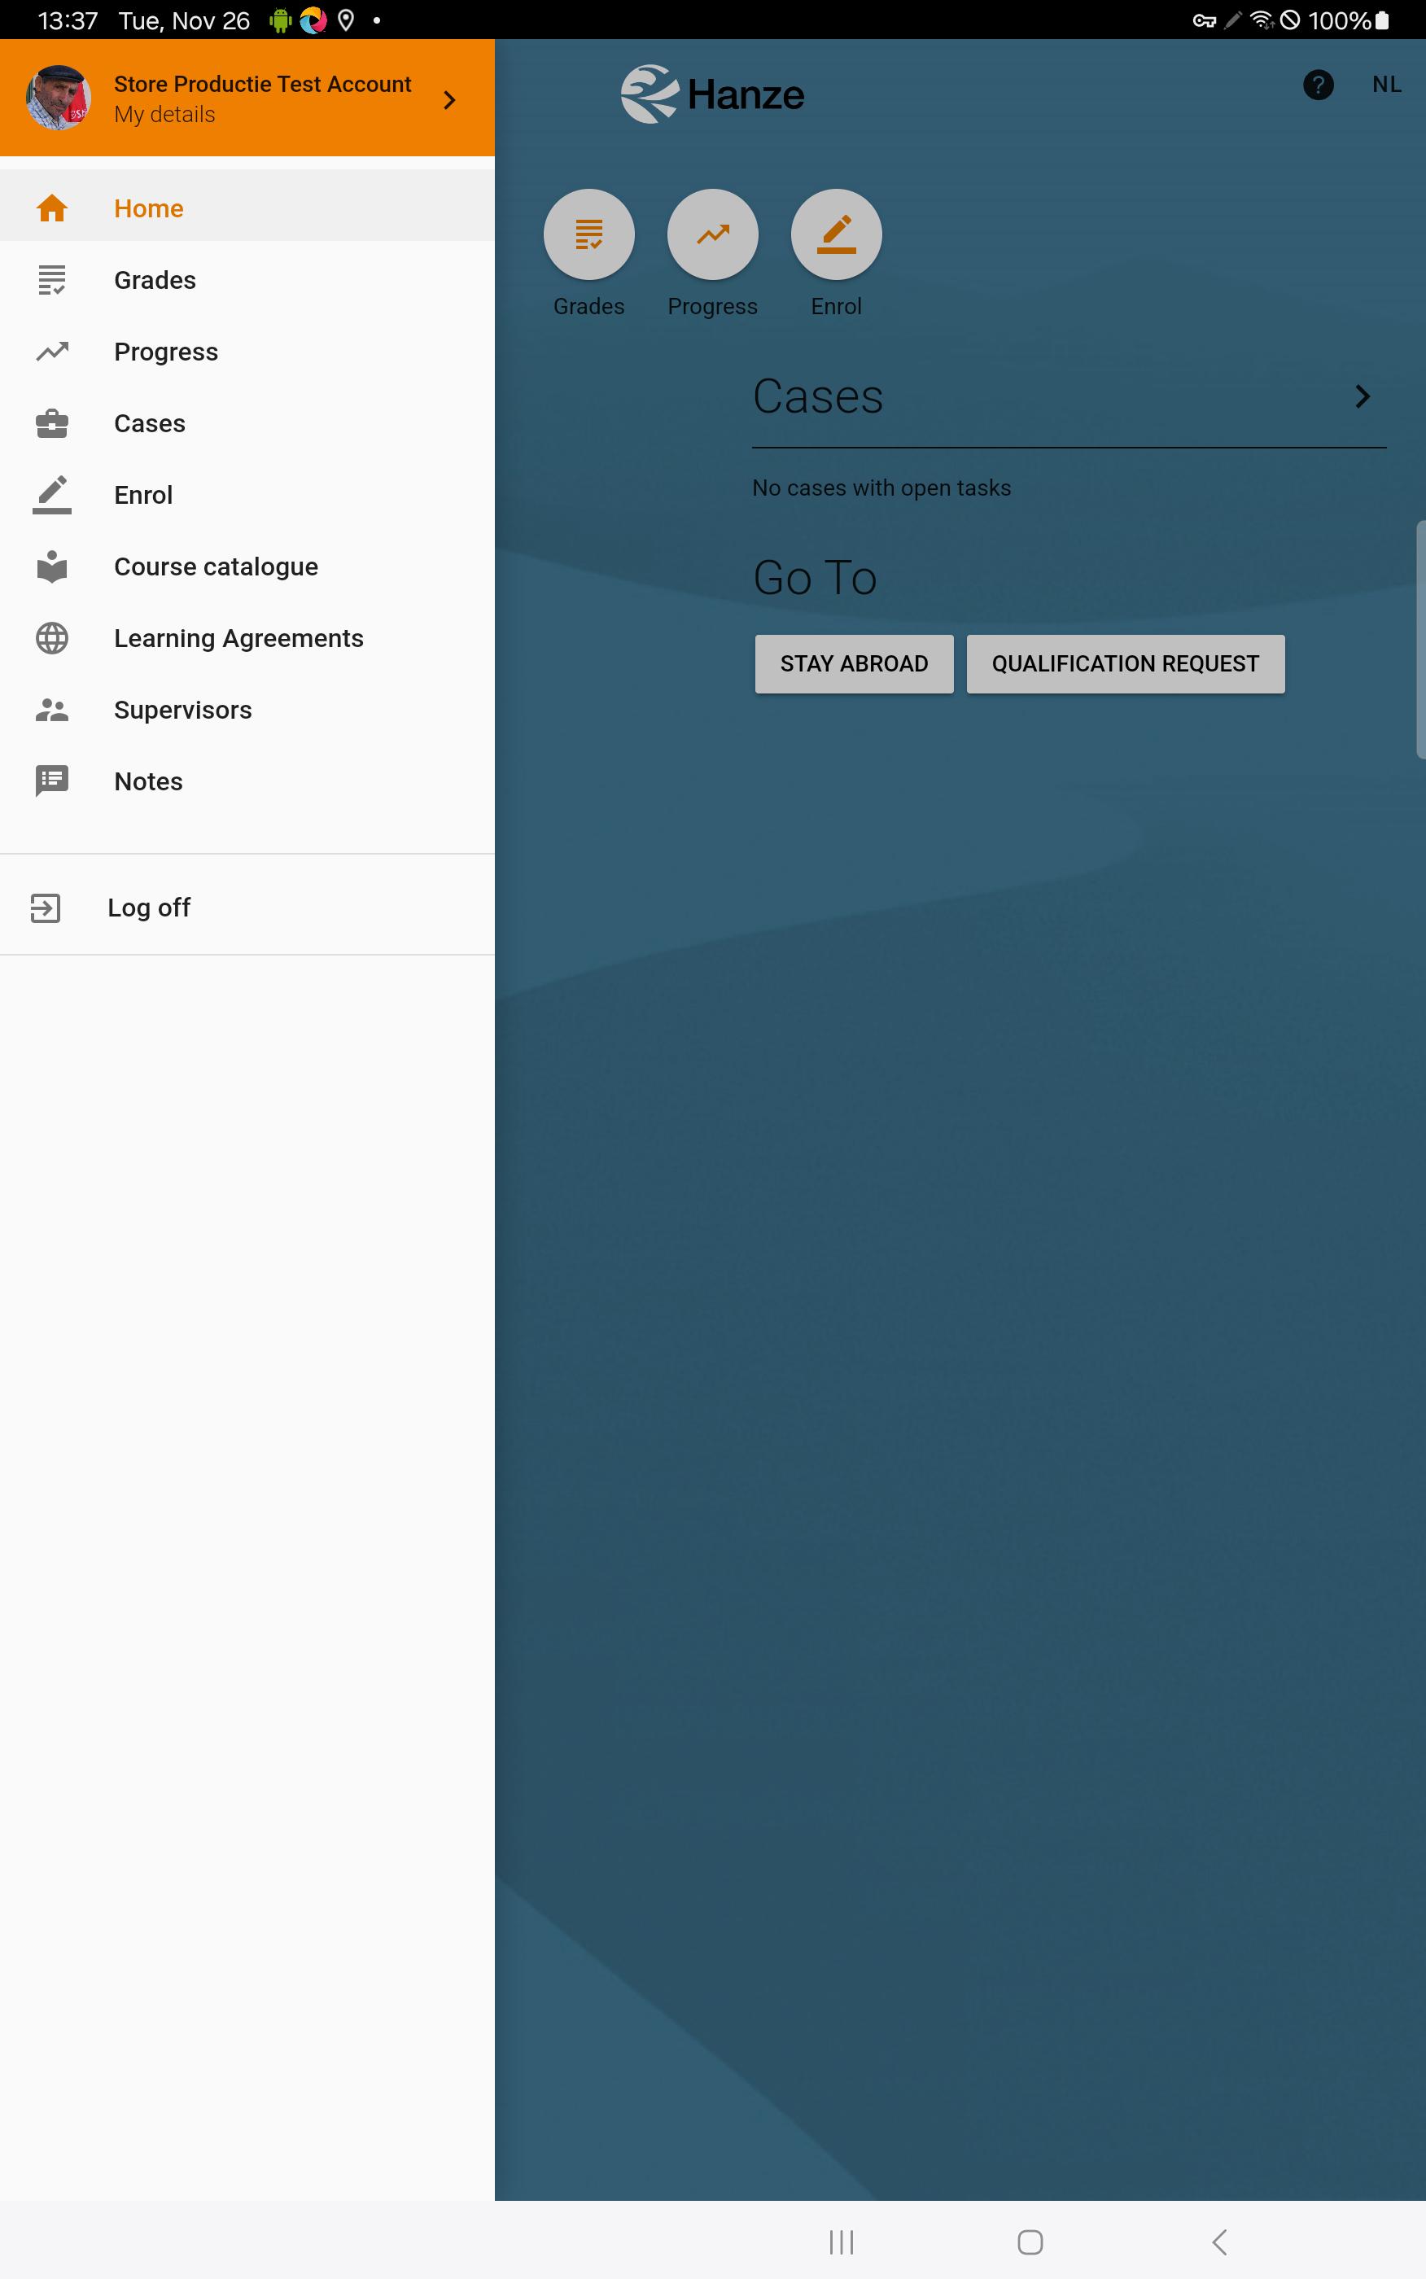The width and height of the screenshot is (1426, 2279).
Task: Tap the Android home navigation button
Action: [1030, 2242]
